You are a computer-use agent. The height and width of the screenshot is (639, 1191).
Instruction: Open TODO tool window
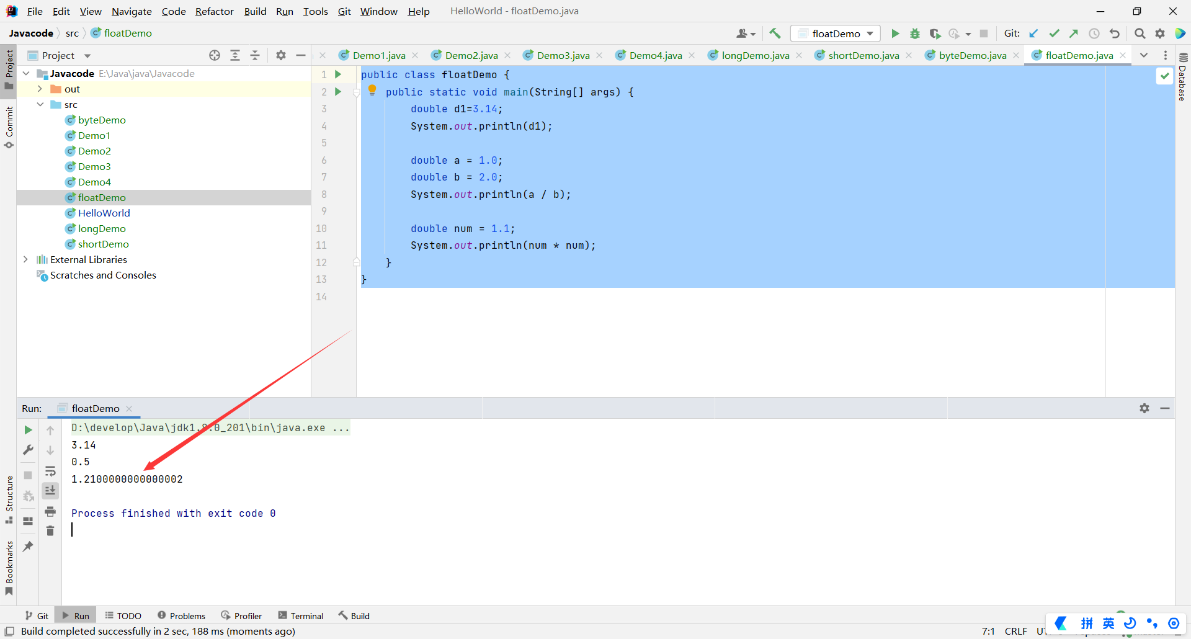pos(123,615)
